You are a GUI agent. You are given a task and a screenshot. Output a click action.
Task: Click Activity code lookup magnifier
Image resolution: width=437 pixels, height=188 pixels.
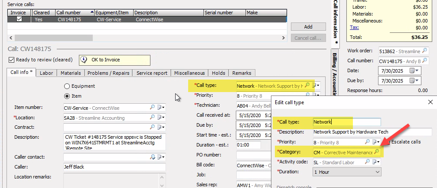(x=368, y=162)
